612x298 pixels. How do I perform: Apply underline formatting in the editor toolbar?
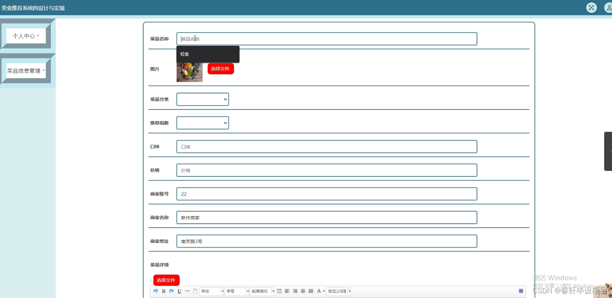[x=179, y=291]
